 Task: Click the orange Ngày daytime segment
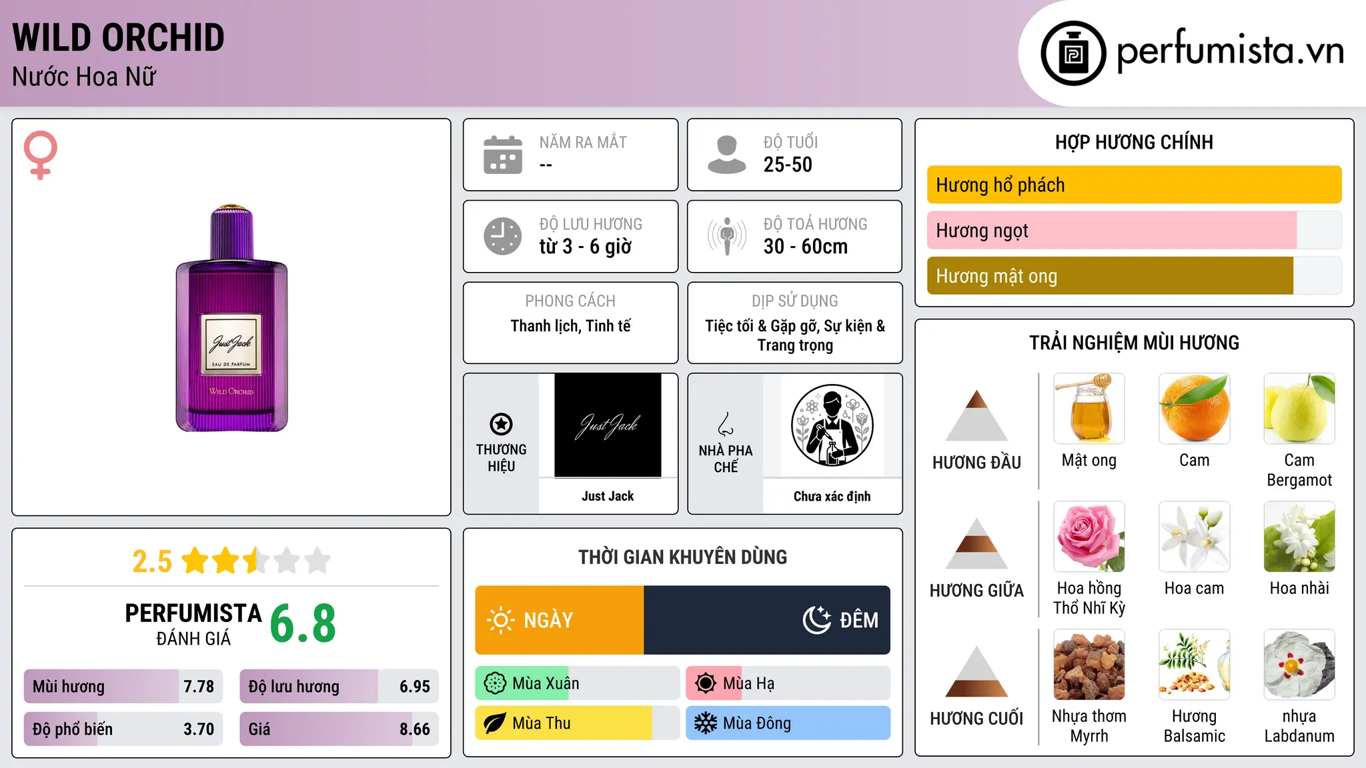[x=560, y=620]
